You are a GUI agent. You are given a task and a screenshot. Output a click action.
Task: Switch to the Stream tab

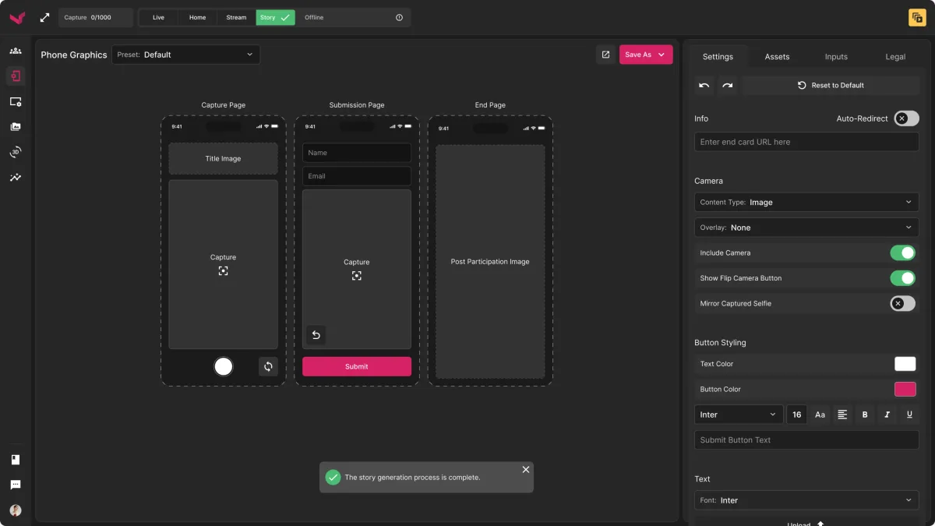(236, 17)
